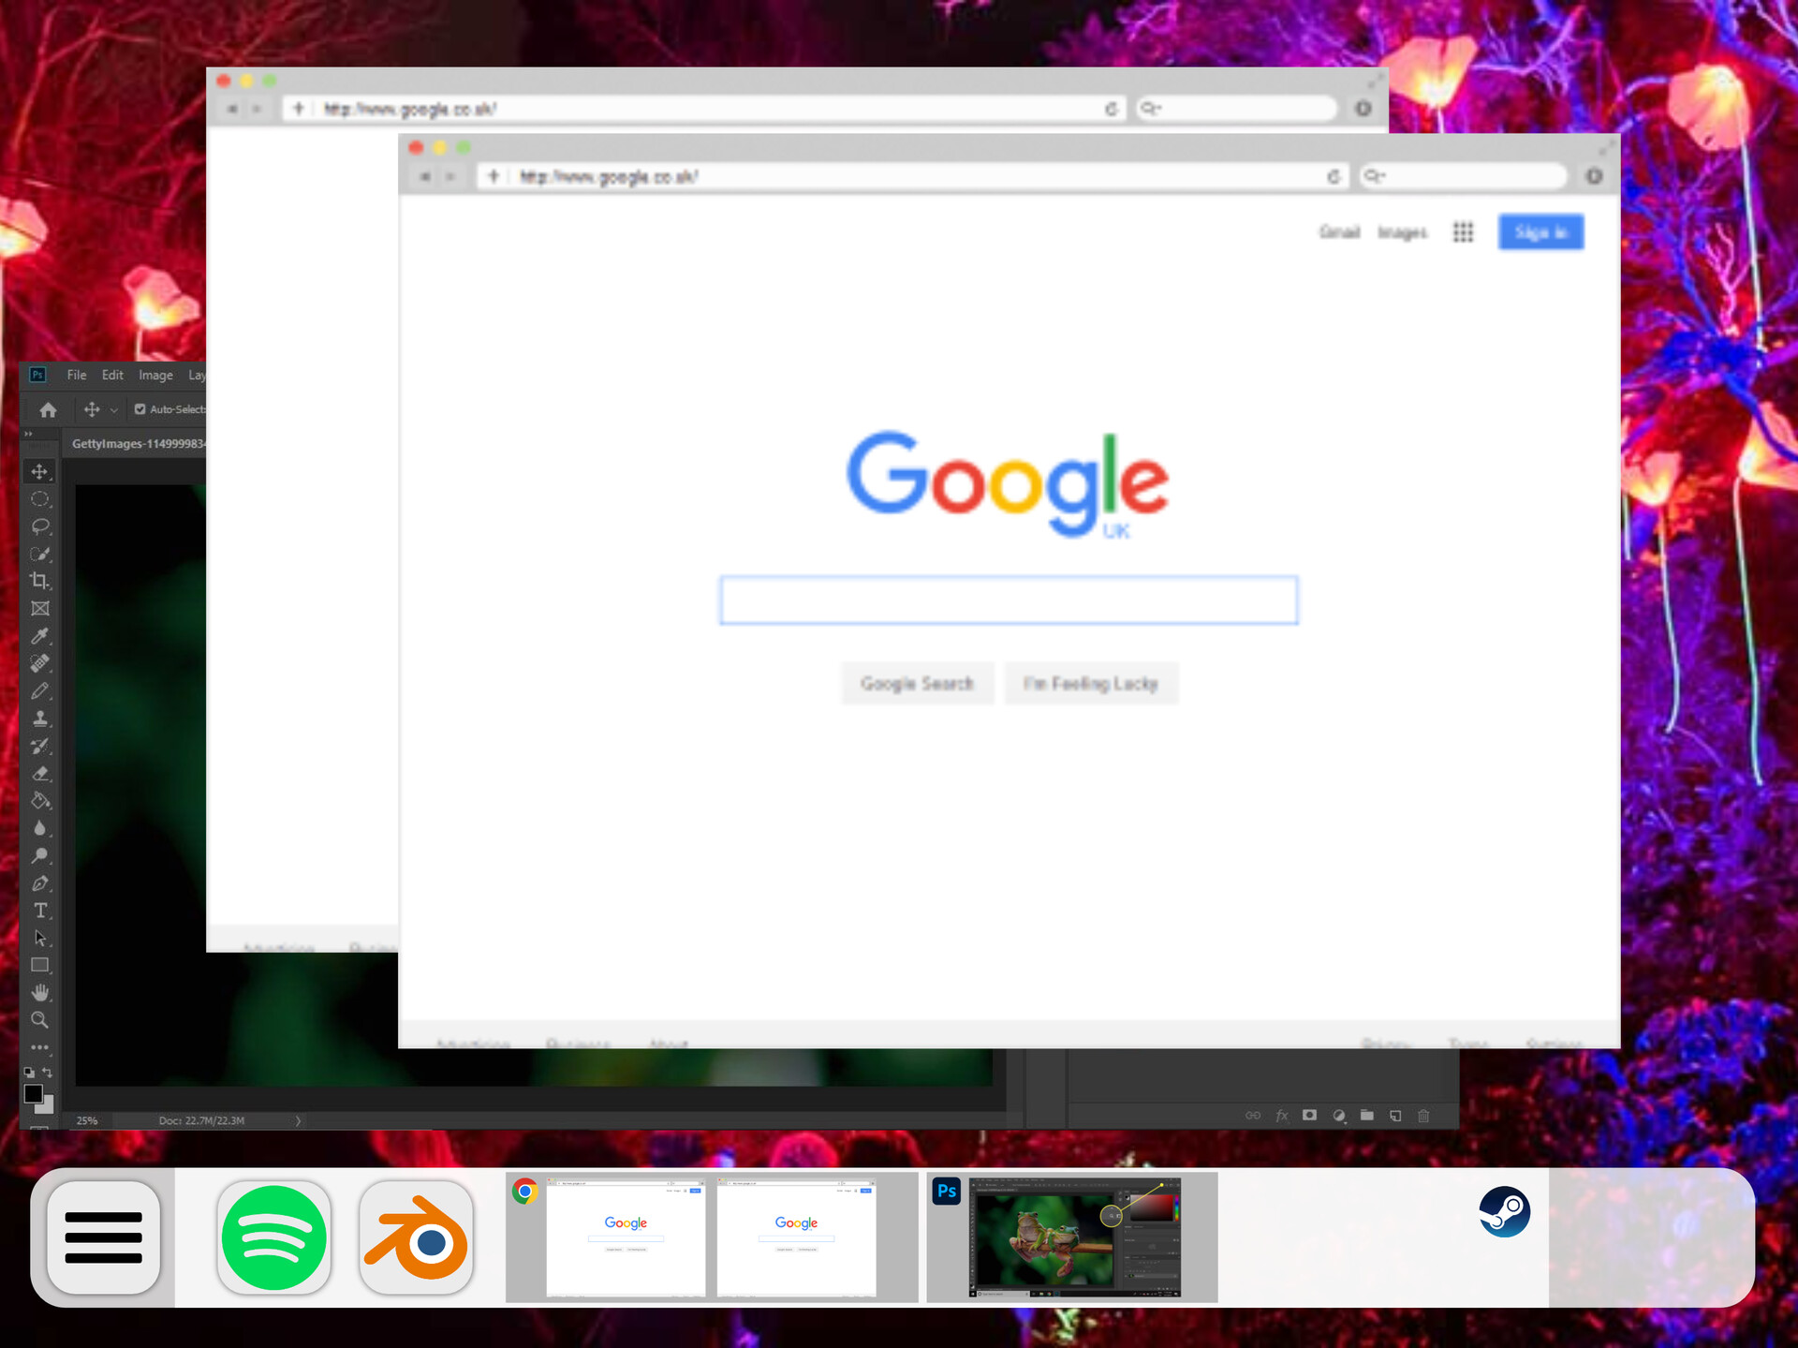This screenshot has height=1348, width=1798.
Task: Select the Crop tool
Action: (x=39, y=581)
